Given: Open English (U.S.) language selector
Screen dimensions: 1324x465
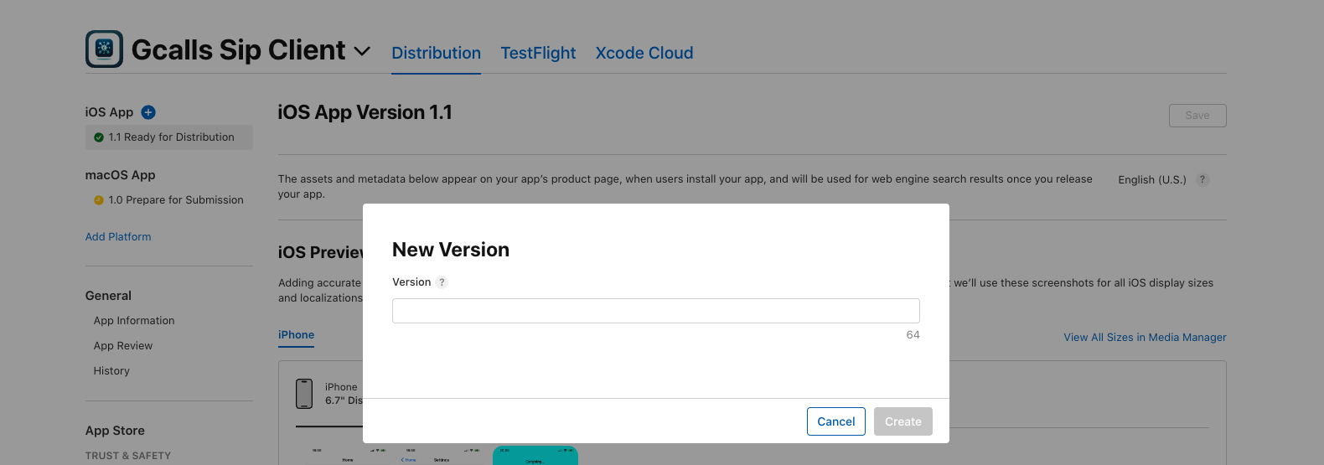Looking at the screenshot, I should (x=1151, y=180).
